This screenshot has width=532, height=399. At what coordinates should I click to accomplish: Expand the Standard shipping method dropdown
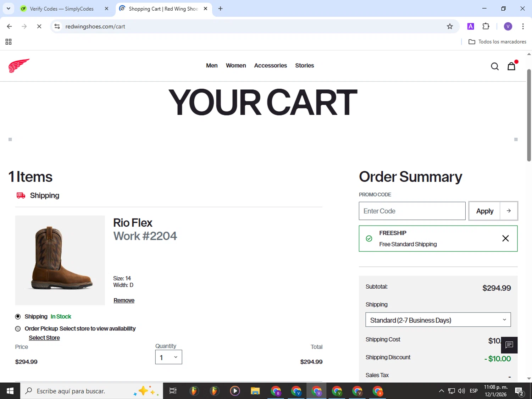(438, 320)
